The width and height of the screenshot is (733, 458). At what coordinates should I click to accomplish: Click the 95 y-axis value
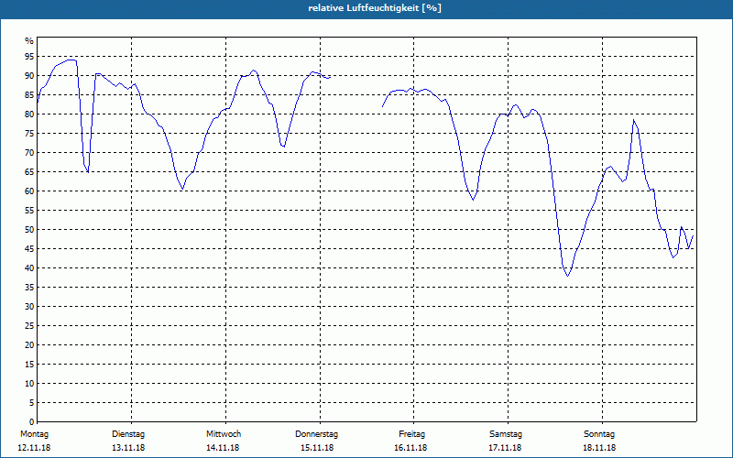[29, 57]
